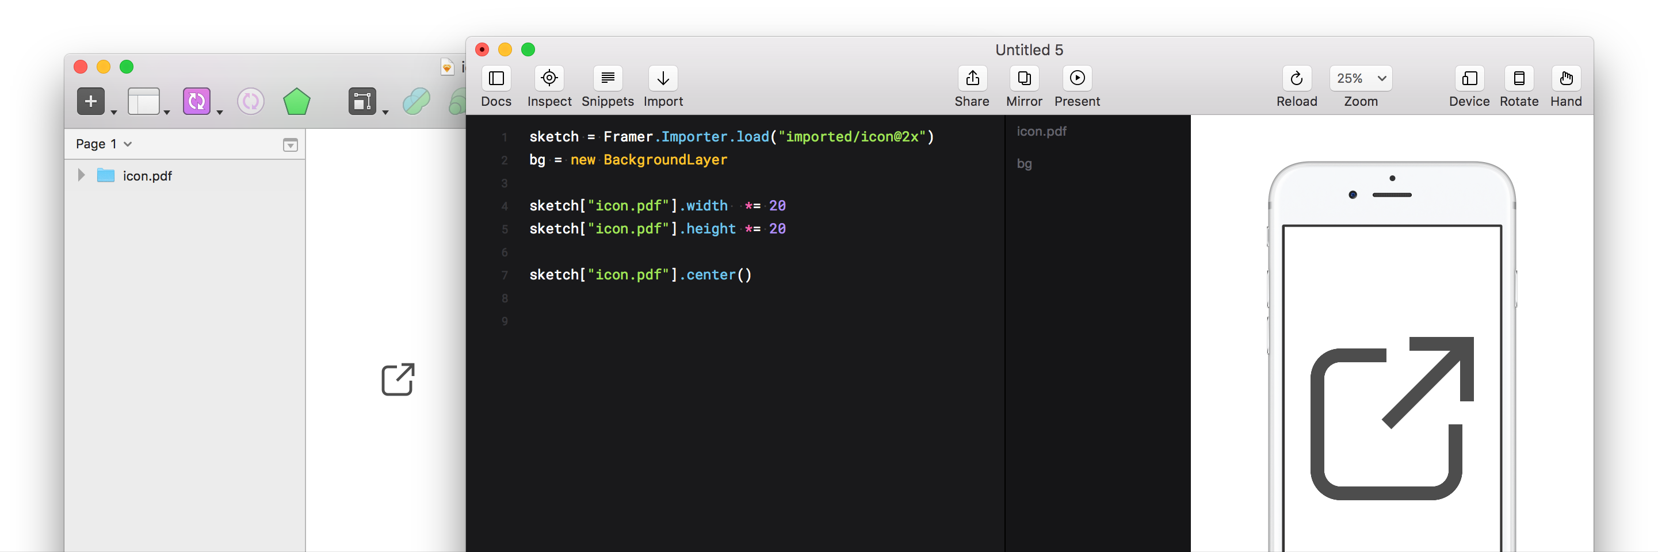Toggle the pages list collapse button in Sketch
The height and width of the screenshot is (552, 1658).
pos(291,145)
